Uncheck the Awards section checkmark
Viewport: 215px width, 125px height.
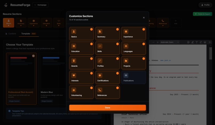(91, 59)
